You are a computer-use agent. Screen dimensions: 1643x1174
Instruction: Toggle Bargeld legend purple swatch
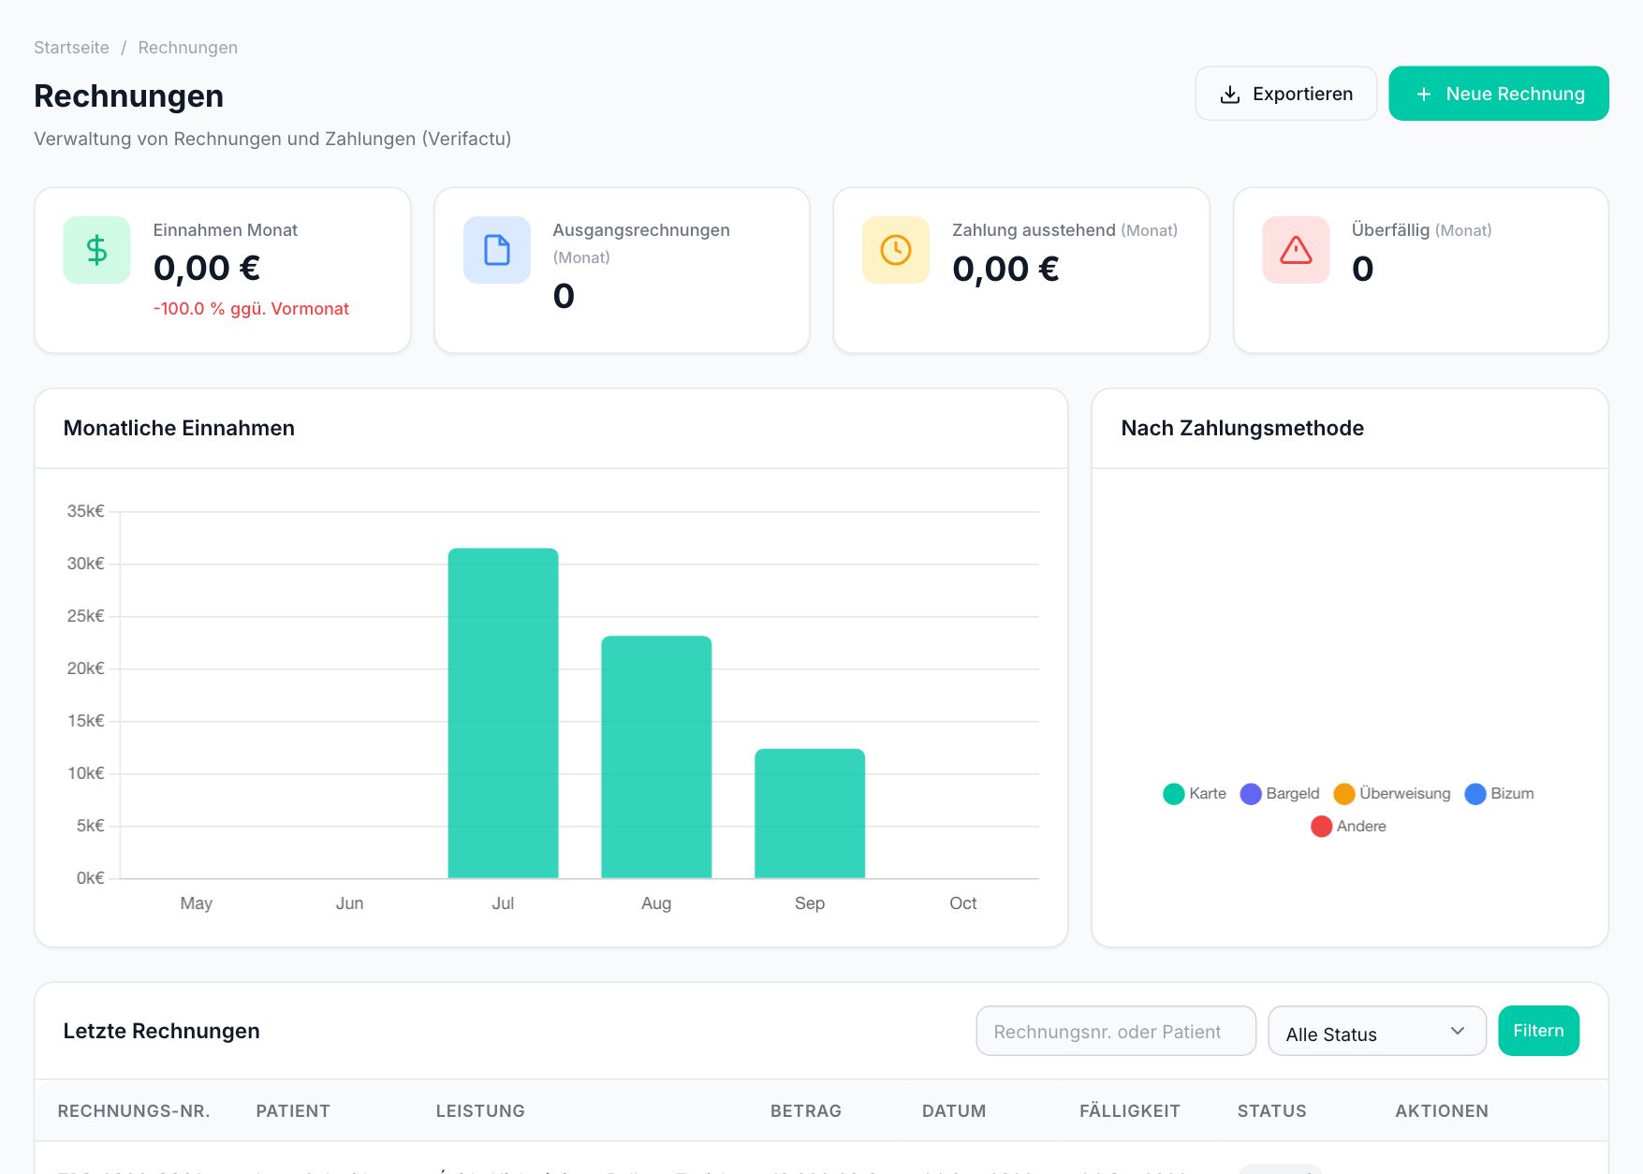coord(1251,794)
